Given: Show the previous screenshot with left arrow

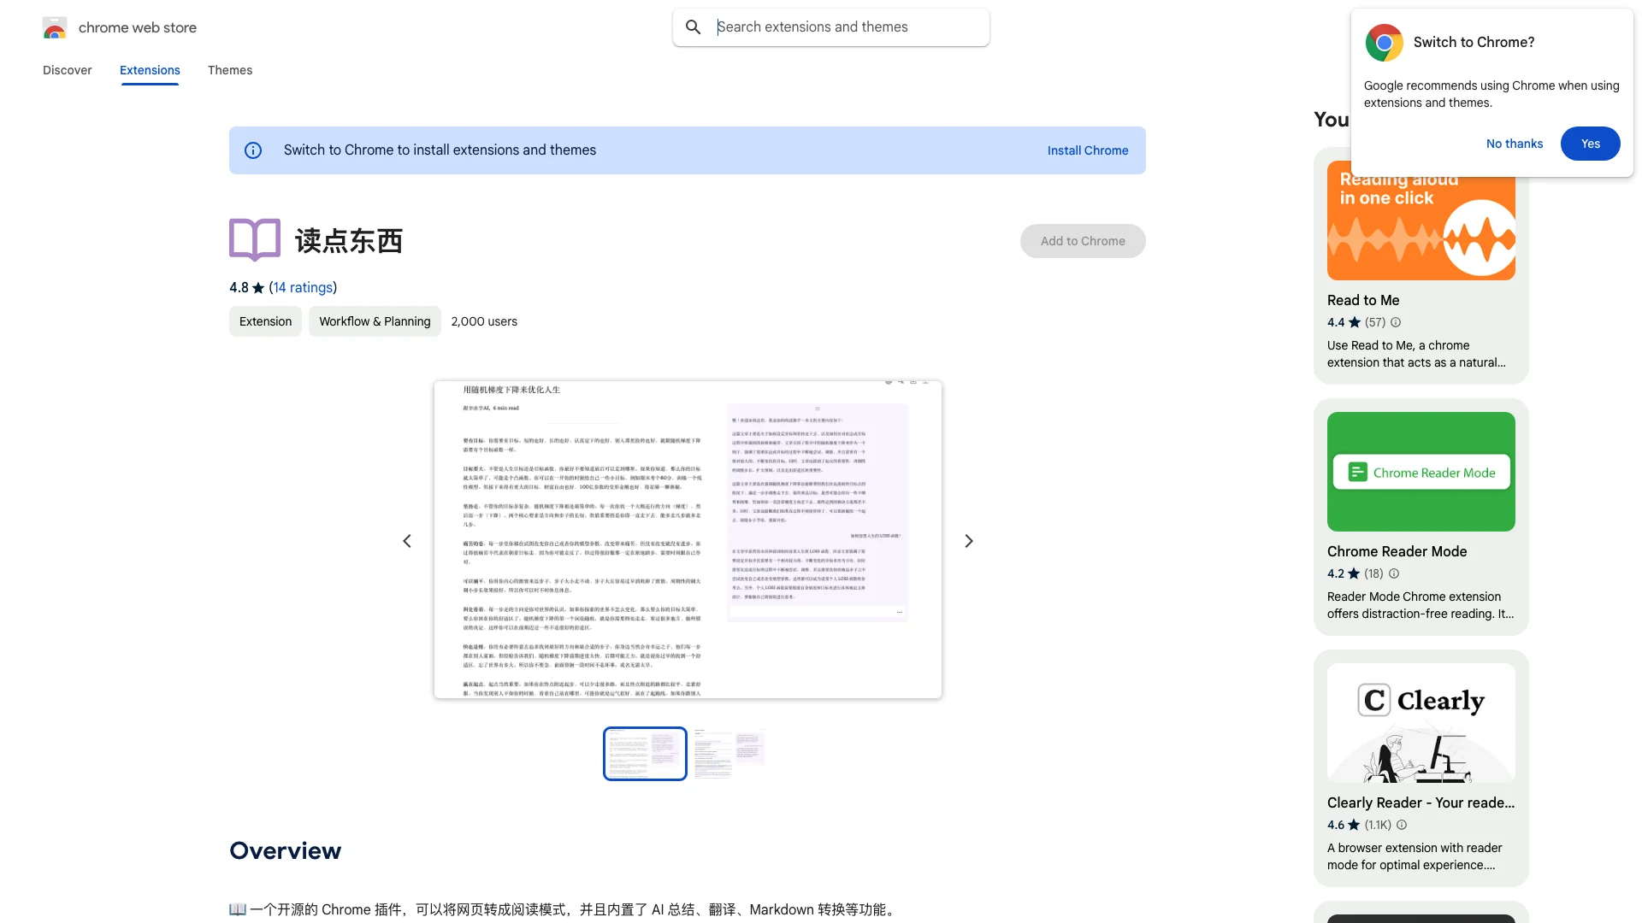Looking at the screenshot, I should point(407,541).
